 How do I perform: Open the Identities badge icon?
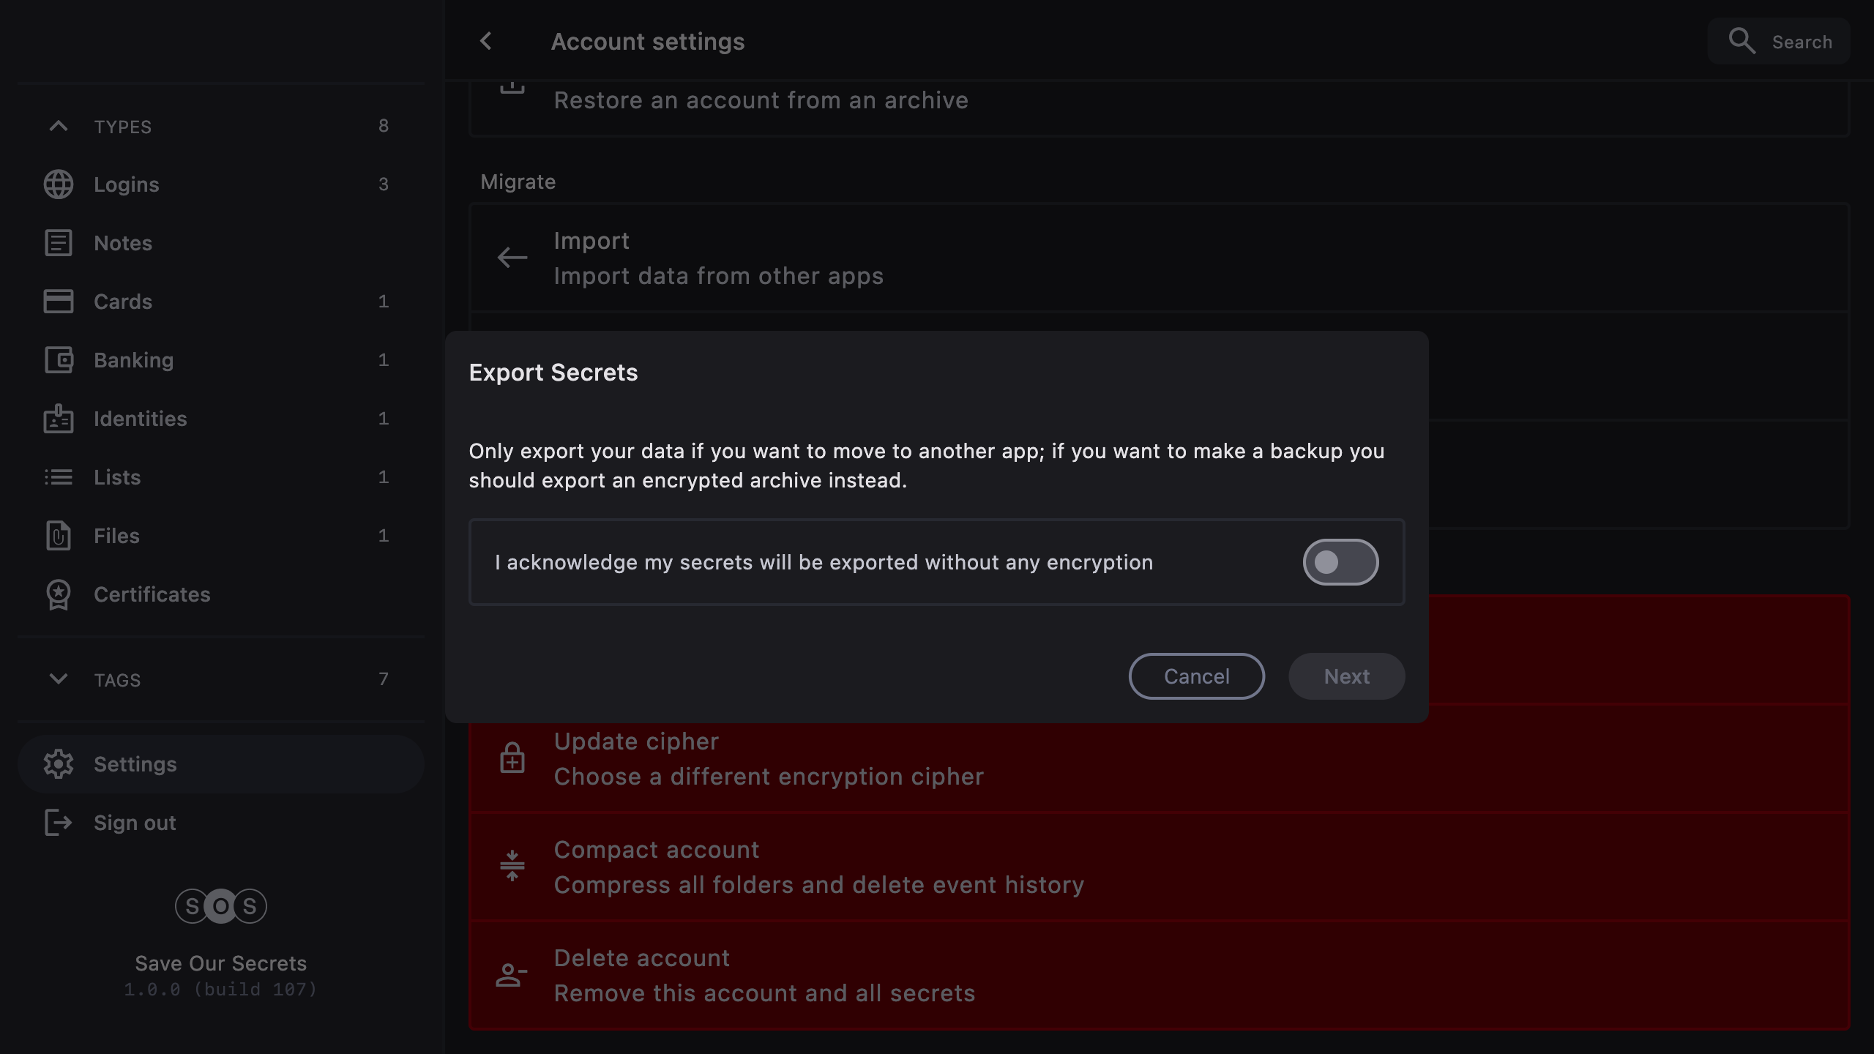[x=59, y=419]
